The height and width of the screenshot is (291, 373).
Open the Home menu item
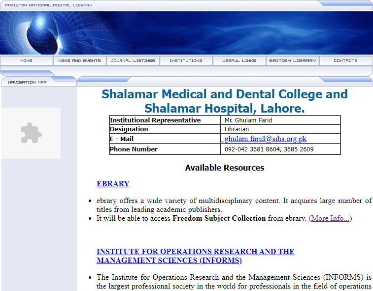click(x=27, y=61)
